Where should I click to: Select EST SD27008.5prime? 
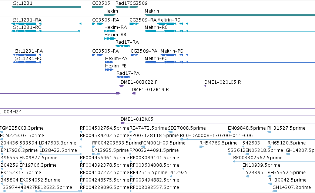coord(187,128)
